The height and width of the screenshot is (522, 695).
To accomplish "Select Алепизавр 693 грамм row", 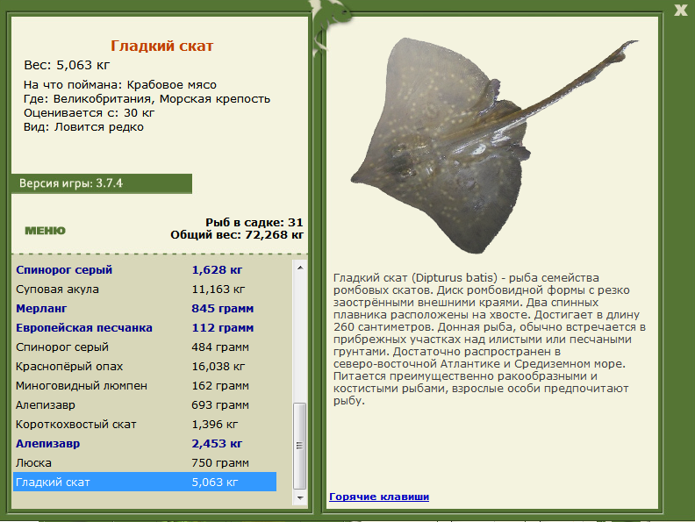I will click(x=145, y=405).
